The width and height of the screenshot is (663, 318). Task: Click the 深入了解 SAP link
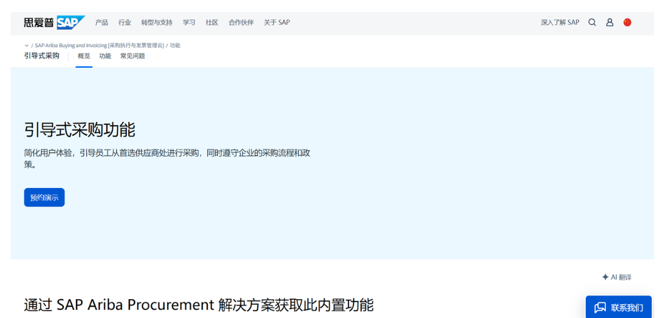(560, 23)
